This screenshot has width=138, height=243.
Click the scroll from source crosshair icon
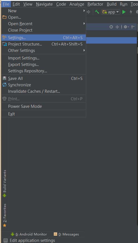111,27
